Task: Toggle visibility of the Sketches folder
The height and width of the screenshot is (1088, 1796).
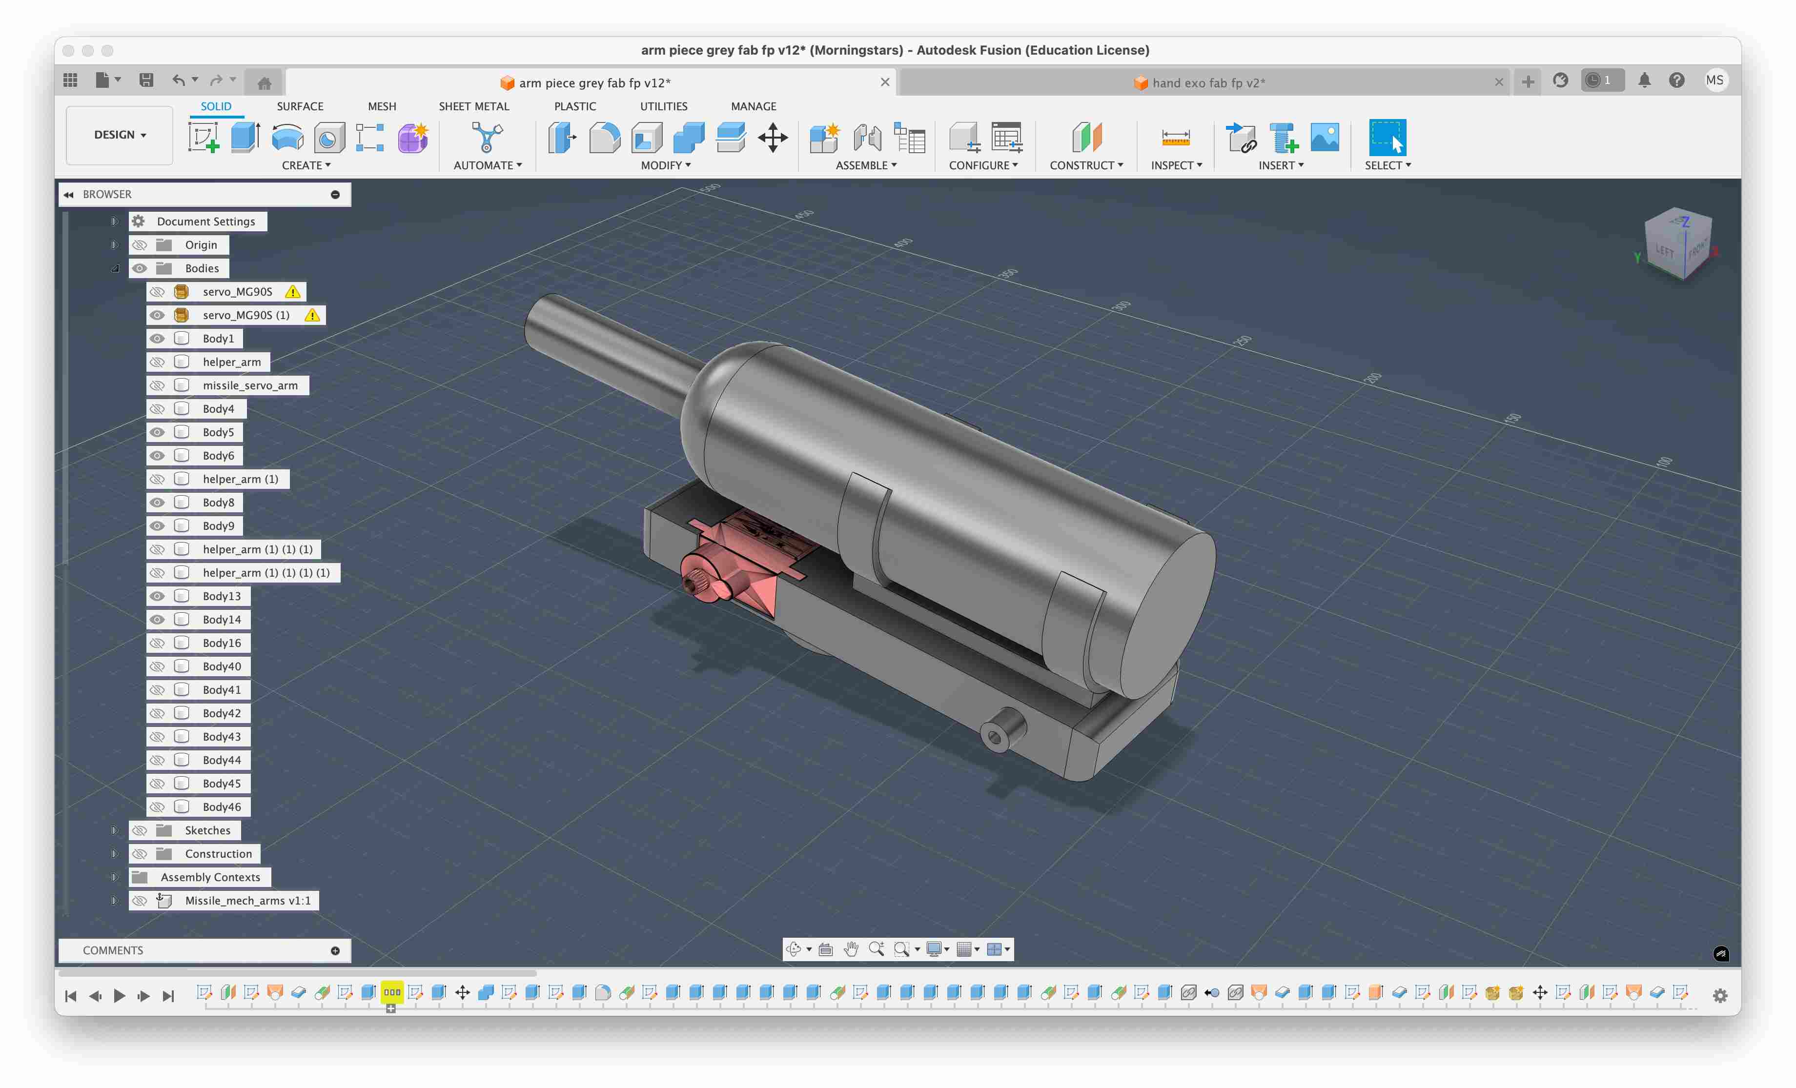Action: pyautogui.click(x=139, y=830)
